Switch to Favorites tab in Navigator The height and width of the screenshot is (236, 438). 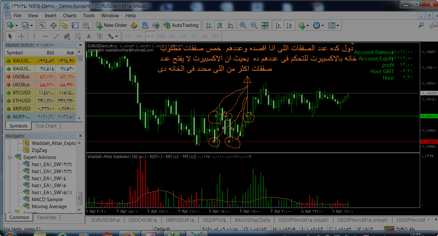click(46, 217)
